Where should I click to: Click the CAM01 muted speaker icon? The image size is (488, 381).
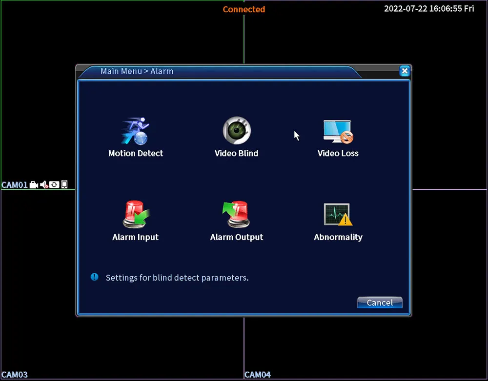click(x=44, y=185)
